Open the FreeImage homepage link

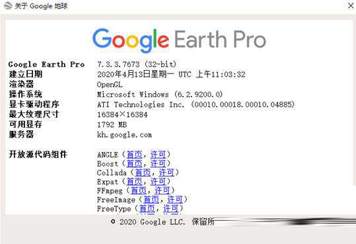[151, 200]
